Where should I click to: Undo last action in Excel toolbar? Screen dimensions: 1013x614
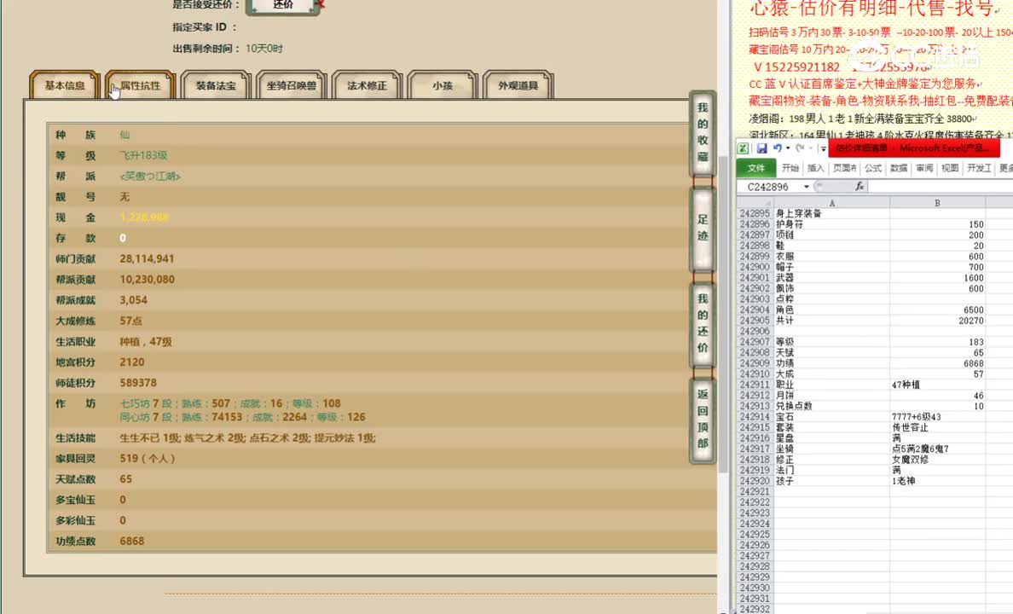pyautogui.click(x=777, y=148)
